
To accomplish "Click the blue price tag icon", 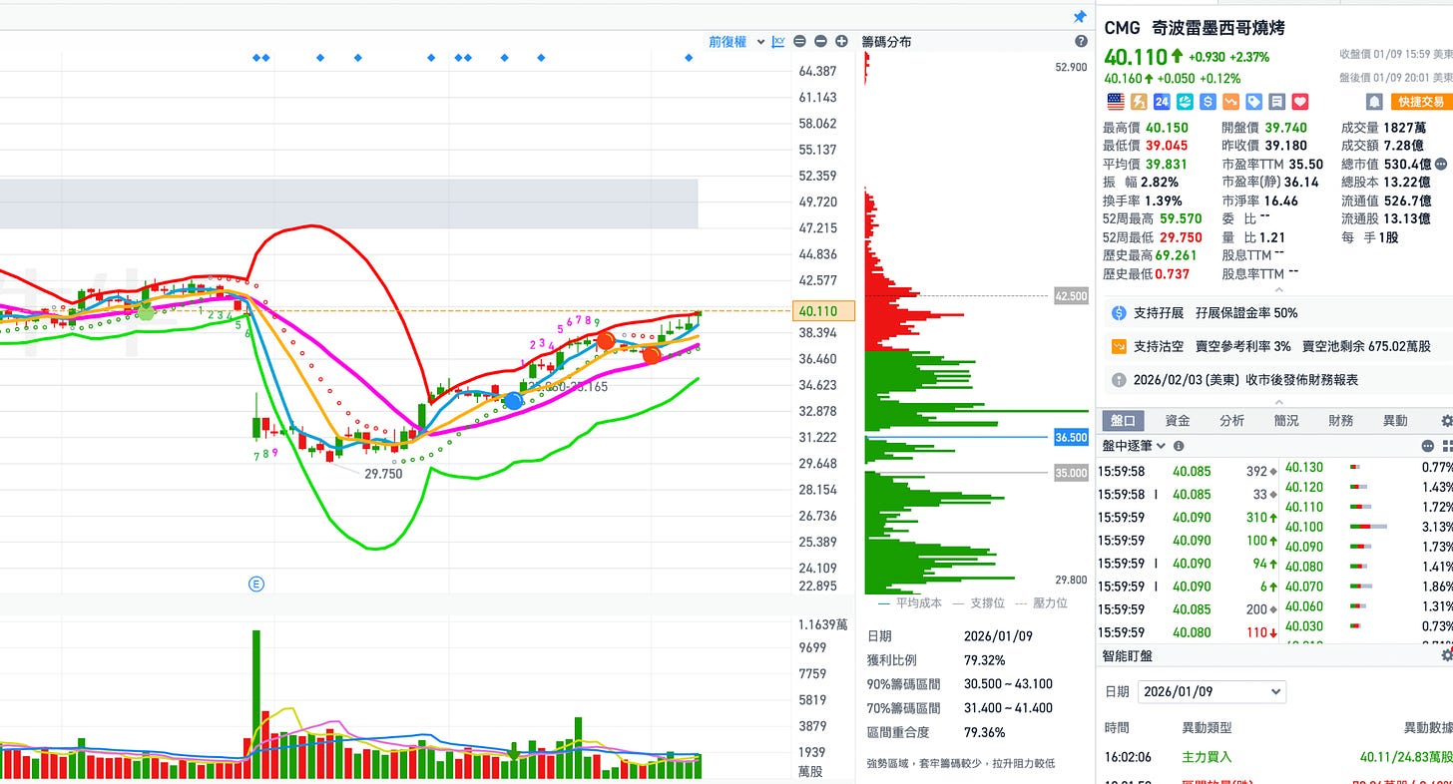I will pyautogui.click(x=1253, y=102).
